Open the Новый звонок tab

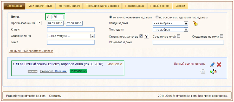pos(160,6)
